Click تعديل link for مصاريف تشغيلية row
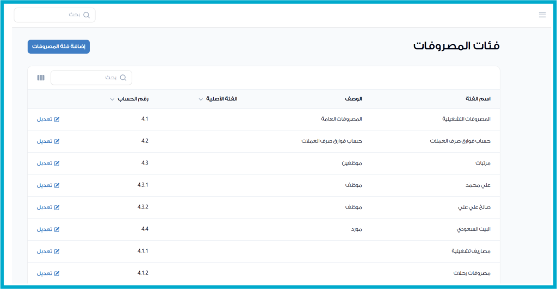Screen dimensions: 557x289 point(45,251)
